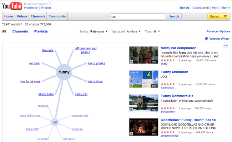
Task: Add funny vid compilation to QuickList plus icon
Action: click(131, 61)
